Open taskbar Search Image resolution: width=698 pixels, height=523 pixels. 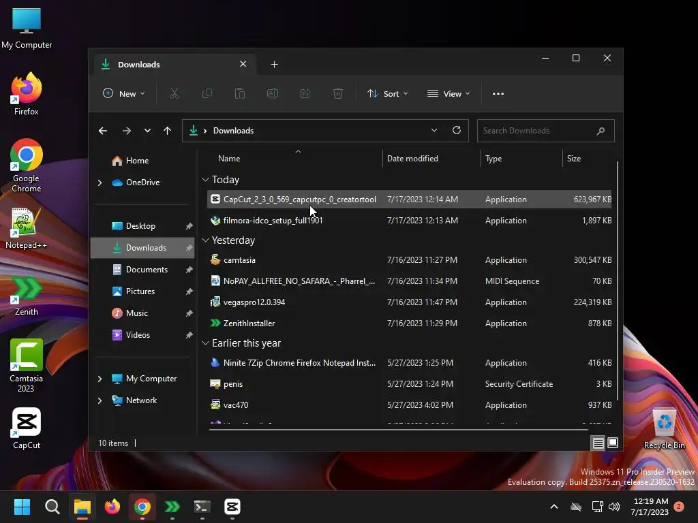(x=52, y=507)
